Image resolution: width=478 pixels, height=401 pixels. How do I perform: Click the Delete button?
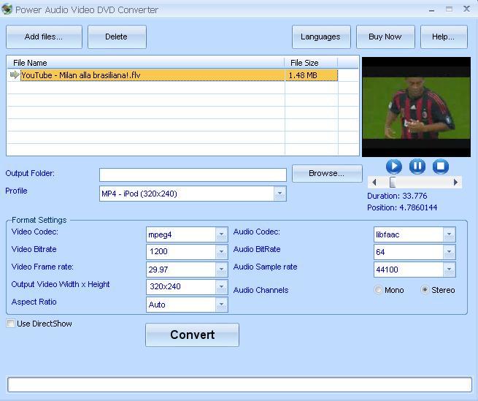tap(117, 37)
